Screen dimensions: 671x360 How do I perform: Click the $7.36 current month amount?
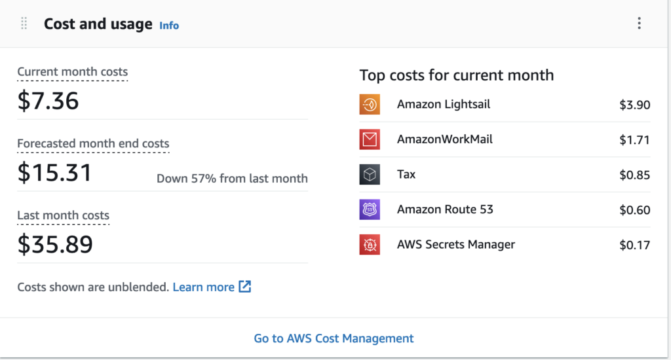tap(48, 101)
